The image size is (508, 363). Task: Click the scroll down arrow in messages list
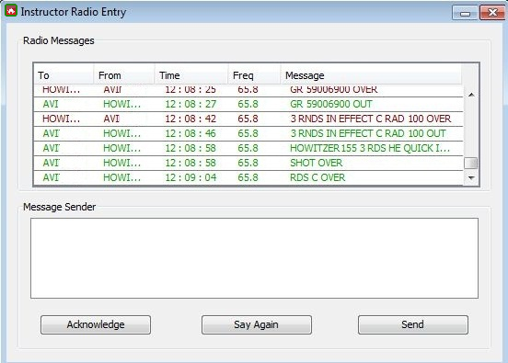471,177
